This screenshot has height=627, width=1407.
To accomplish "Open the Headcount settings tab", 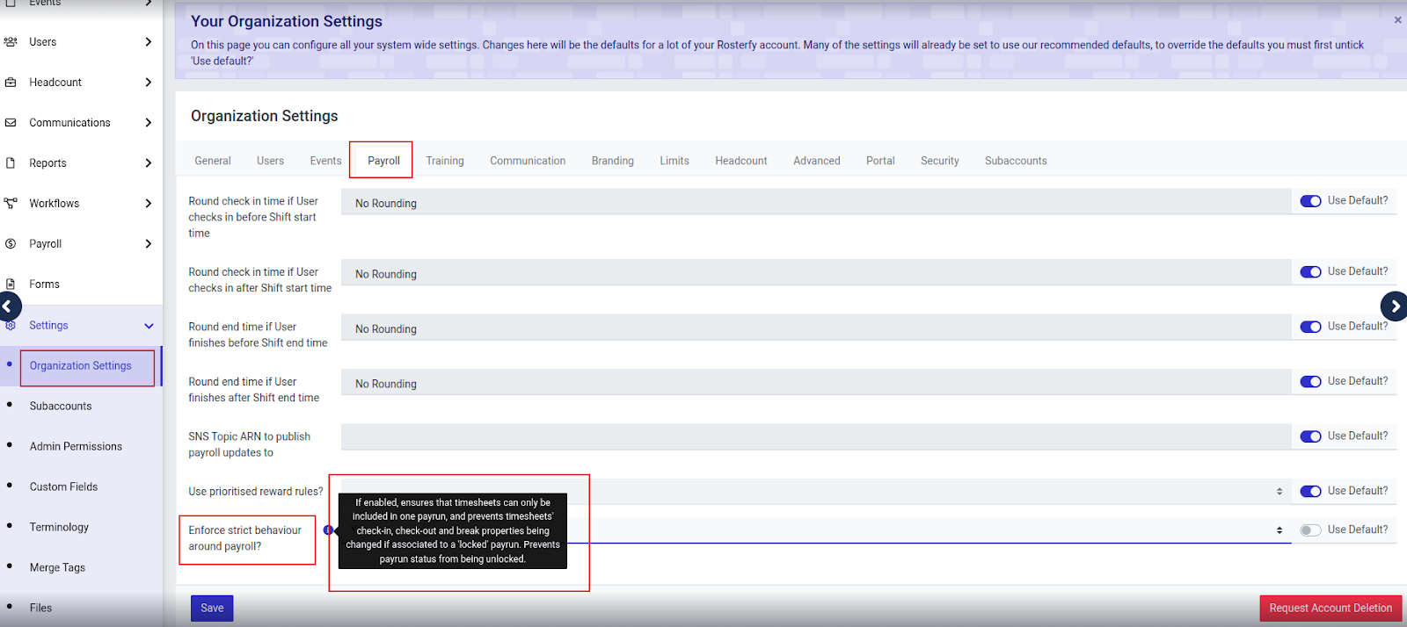I will (x=741, y=161).
